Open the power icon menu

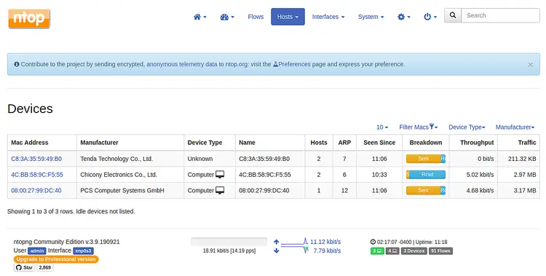point(430,17)
